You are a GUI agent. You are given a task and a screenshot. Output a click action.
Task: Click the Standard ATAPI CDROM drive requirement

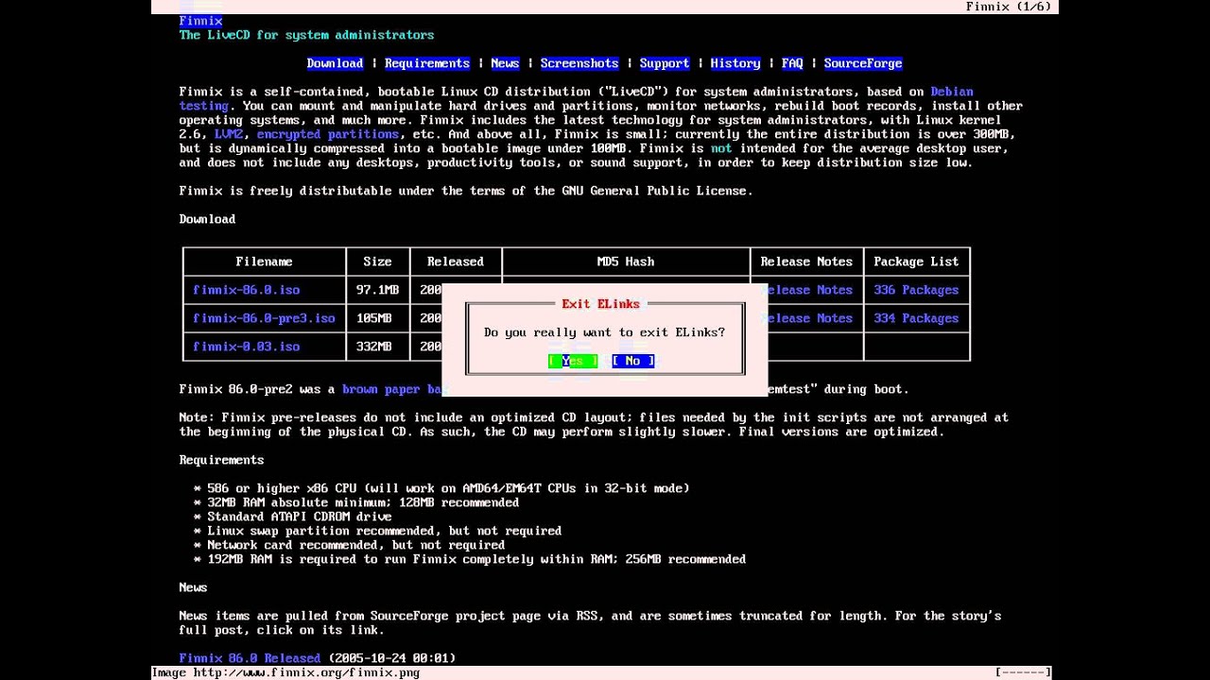[292, 517]
